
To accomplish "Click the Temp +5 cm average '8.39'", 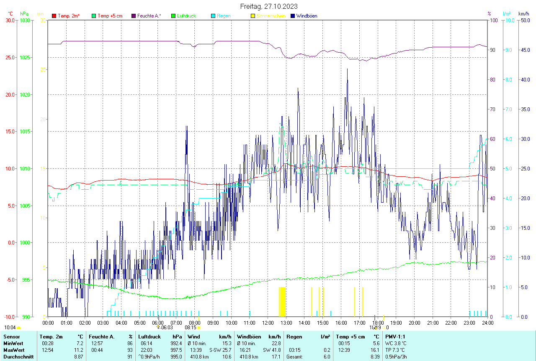I will point(375,357).
